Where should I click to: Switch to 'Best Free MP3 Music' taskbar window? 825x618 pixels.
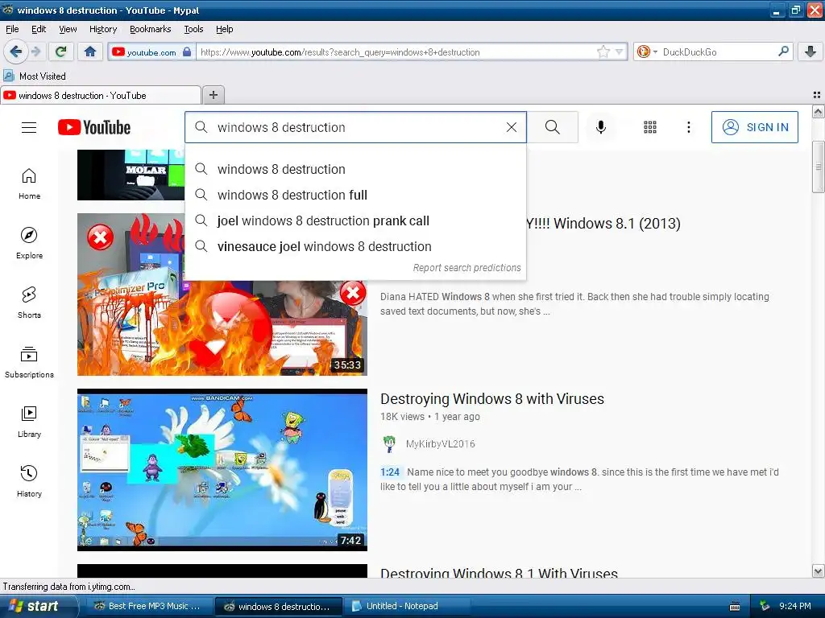(148, 606)
